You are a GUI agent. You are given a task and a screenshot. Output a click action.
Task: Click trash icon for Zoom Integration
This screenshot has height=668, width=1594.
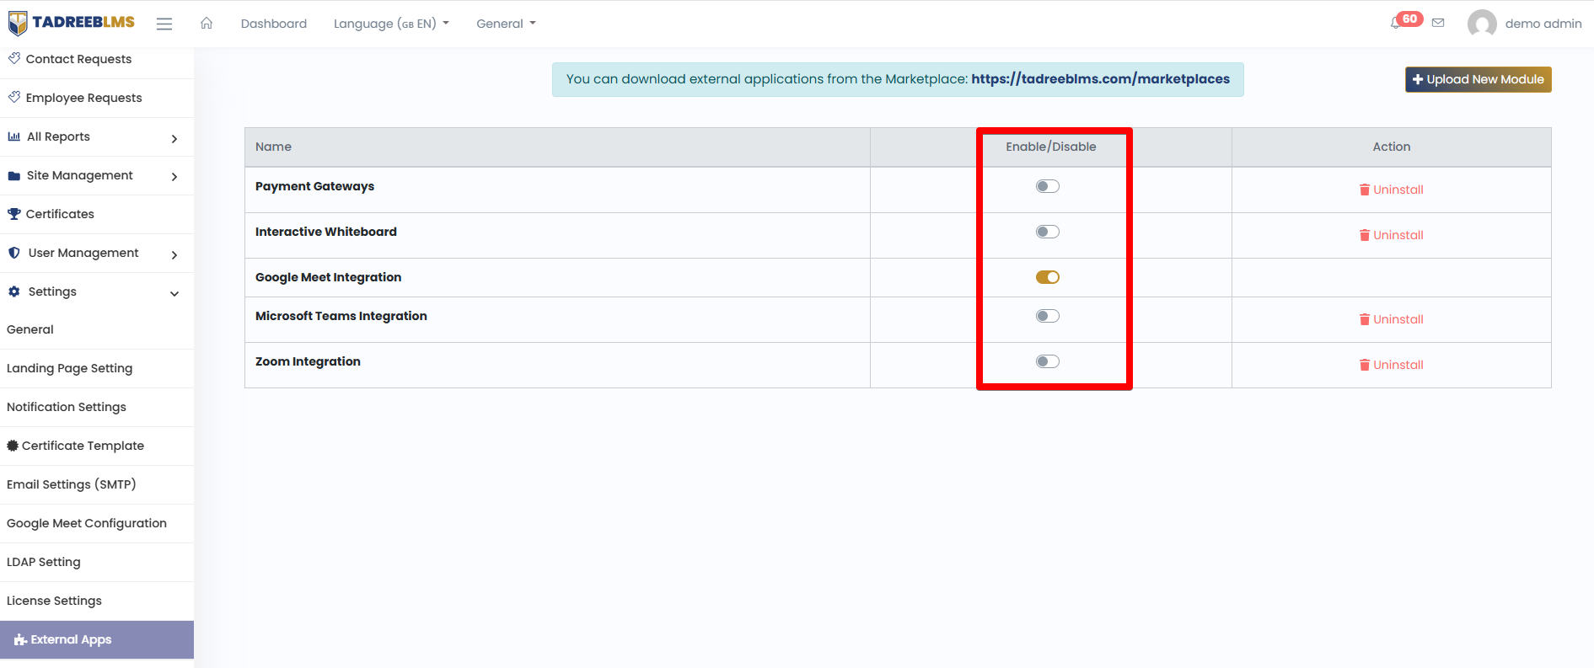(x=1365, y=365)
